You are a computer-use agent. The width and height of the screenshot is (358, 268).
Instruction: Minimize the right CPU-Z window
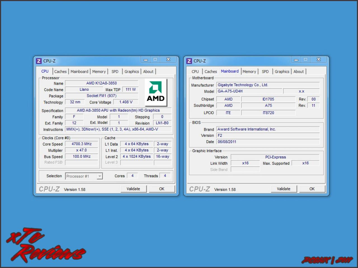pos(296,59)
